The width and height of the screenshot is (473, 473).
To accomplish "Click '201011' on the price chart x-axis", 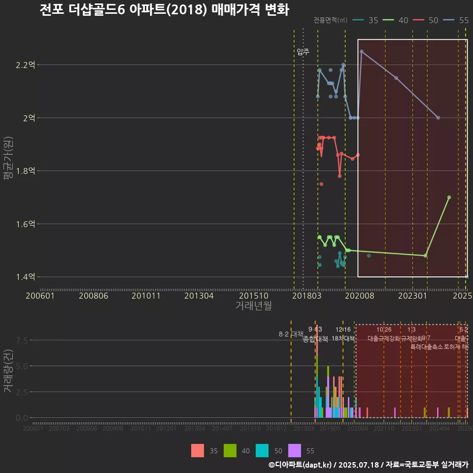I will 146,296.
